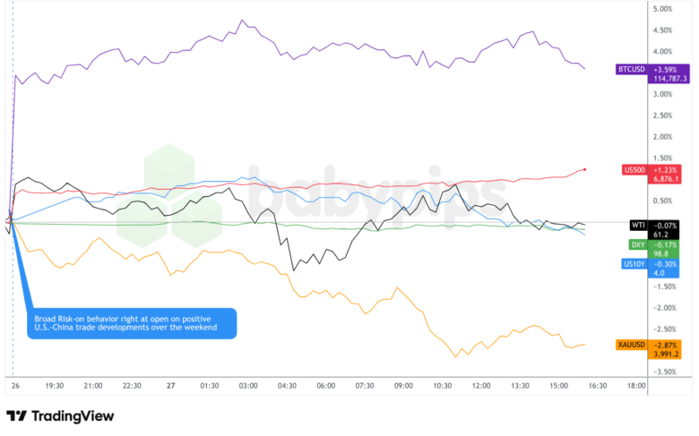Click the red endpoint dot on the US500 line
This screenshot has height=436, width=699.
(585, 168)
